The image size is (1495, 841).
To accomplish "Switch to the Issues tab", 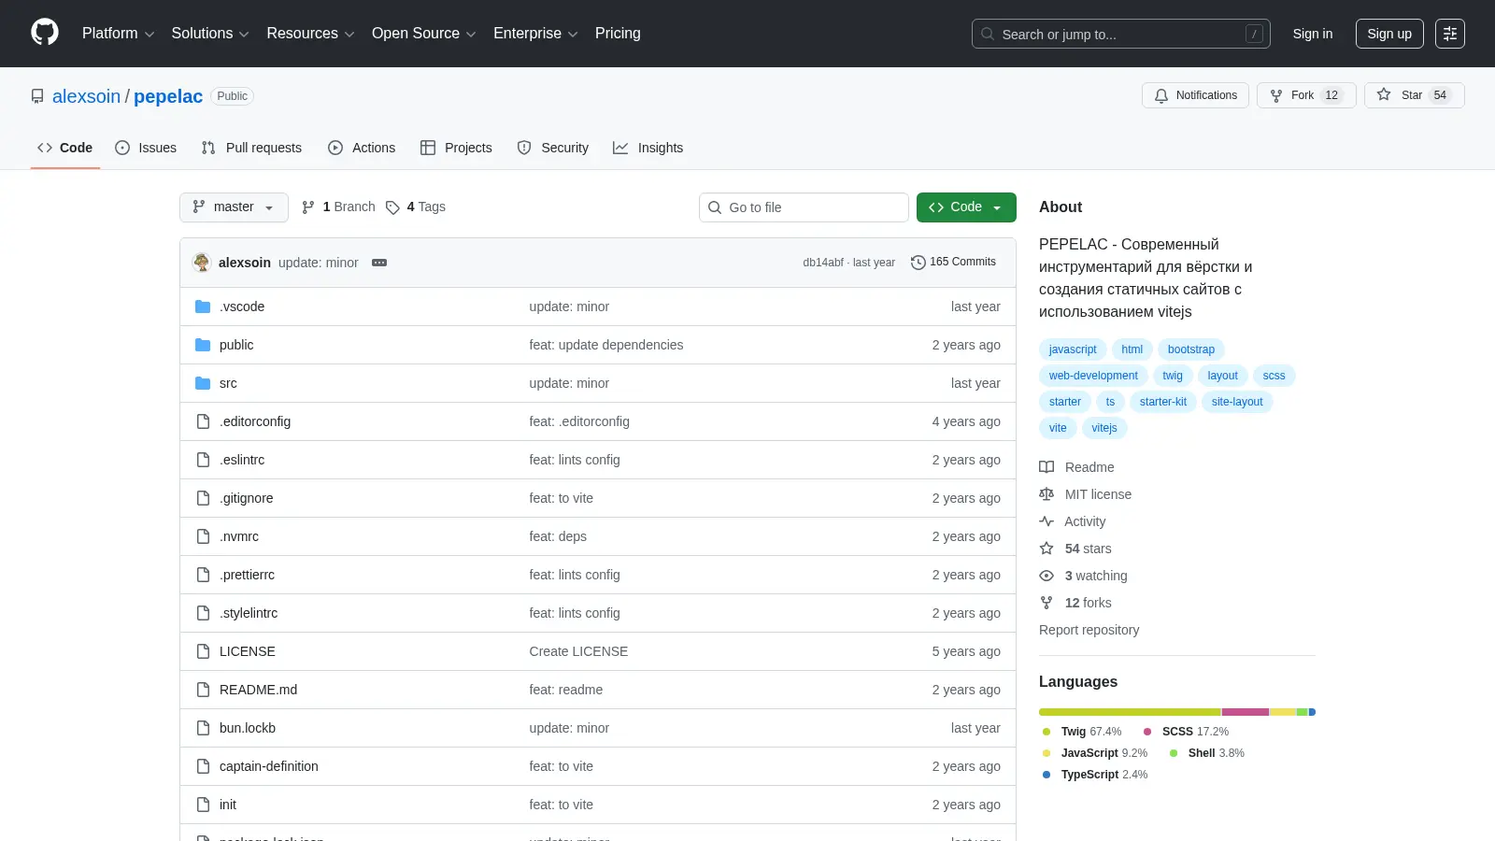I will pos(146,148).
